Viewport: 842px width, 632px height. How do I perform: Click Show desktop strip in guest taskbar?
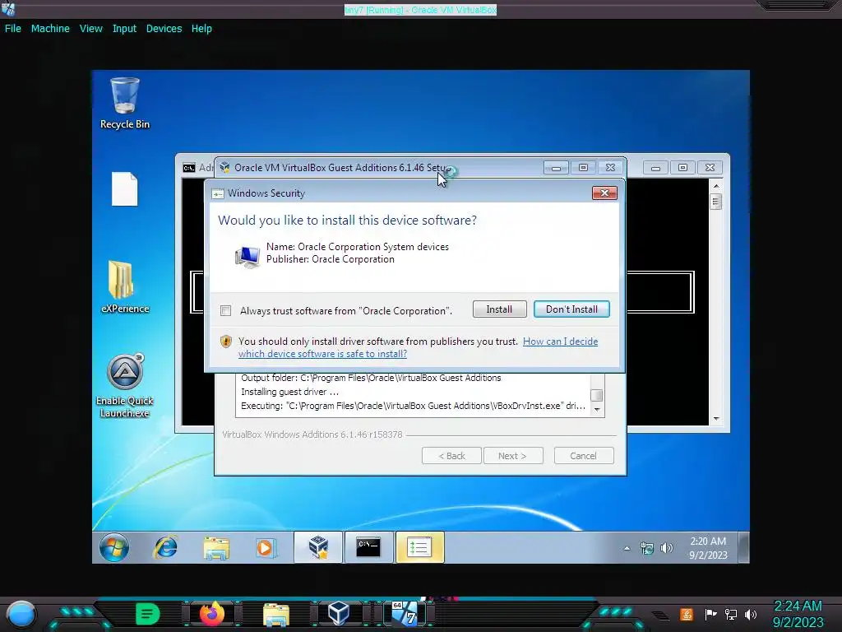(x=743, y=547)
